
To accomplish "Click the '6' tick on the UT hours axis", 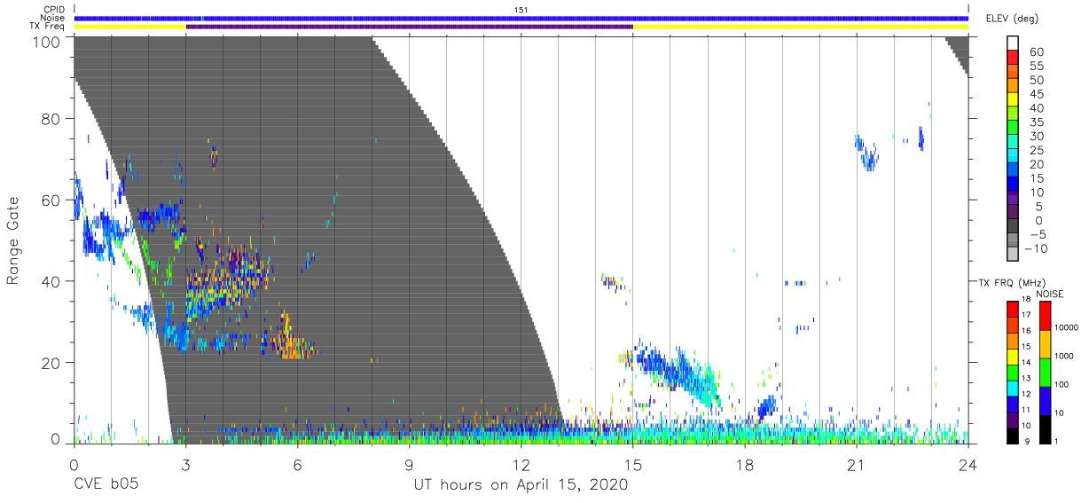I will click(x=297, y=465).
